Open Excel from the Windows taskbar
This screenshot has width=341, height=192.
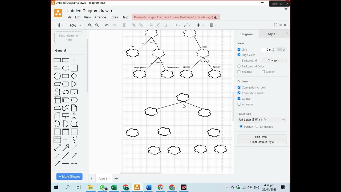[114, 187]
